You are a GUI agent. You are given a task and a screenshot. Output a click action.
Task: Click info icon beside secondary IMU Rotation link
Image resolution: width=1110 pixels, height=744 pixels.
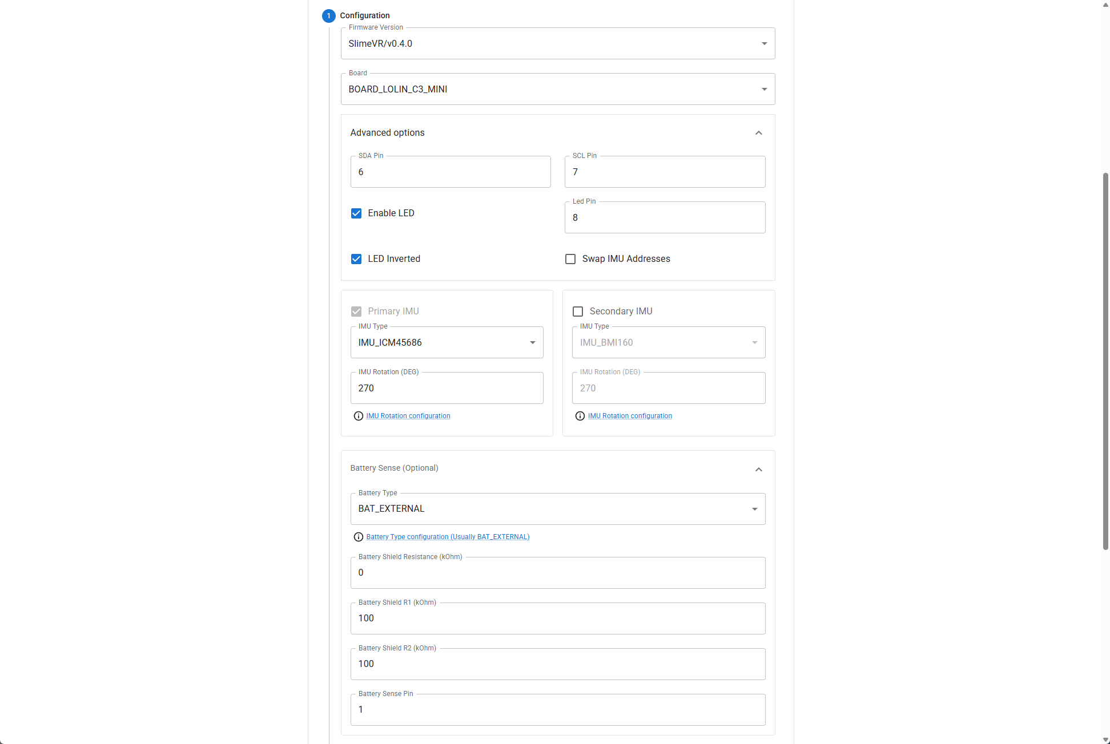(580, 416)
